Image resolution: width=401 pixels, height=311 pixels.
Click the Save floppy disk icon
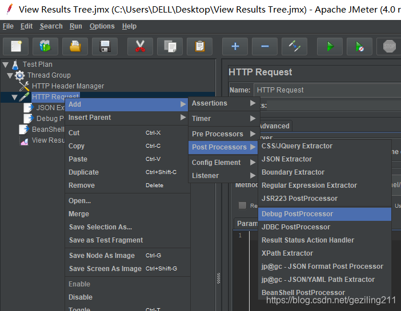point(105,47)
